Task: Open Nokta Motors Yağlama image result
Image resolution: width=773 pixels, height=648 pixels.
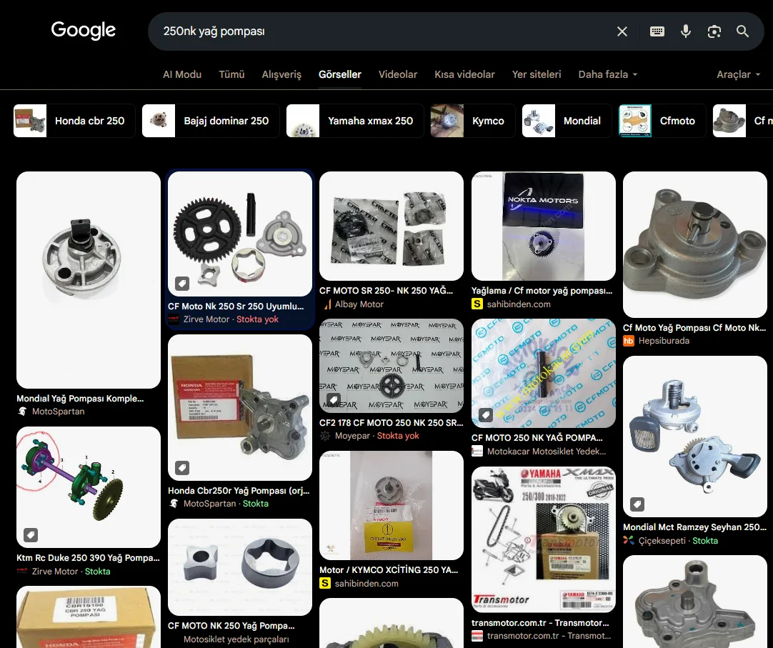Action: pos(543,226)
